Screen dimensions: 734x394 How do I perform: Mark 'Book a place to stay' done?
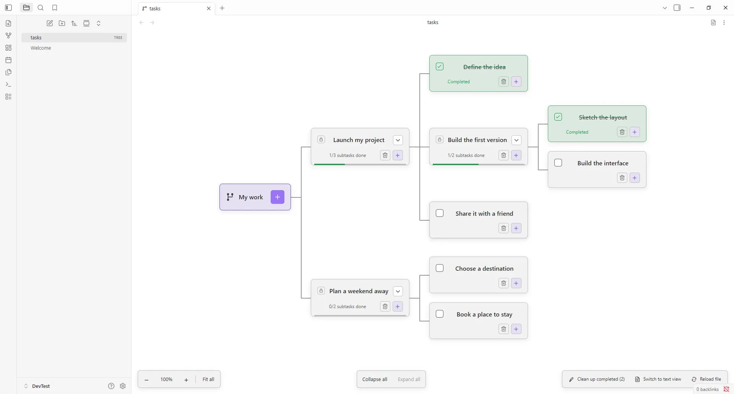[x=440, y=314]
